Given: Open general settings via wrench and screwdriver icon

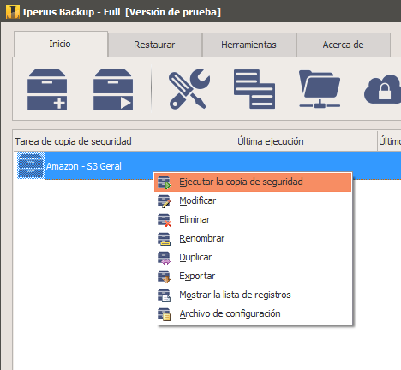Looking at the screenshot, I should click(189, 89).
